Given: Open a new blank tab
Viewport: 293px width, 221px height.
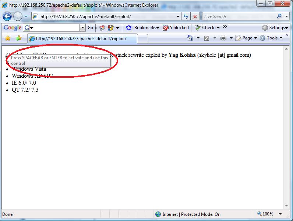Looking at the screenshot, I should (142, 39).
